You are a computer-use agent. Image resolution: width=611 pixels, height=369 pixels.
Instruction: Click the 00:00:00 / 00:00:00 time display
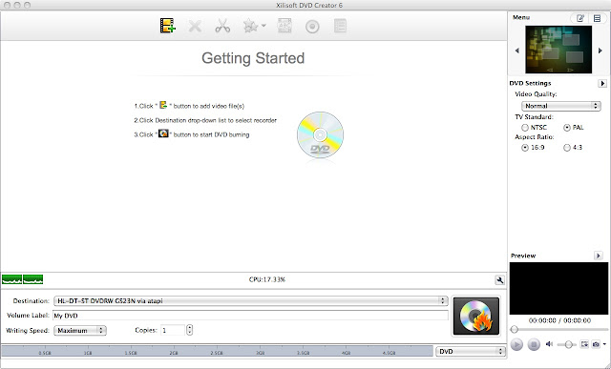(x=559, y=320)
